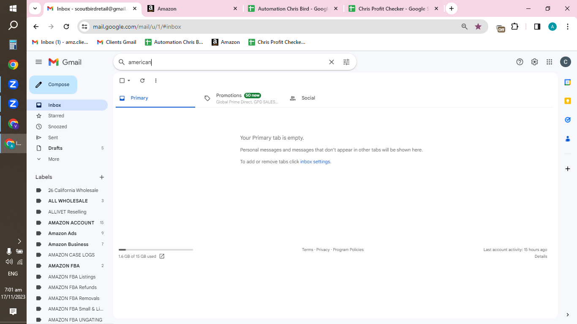Viewport: 577px width, 324px height.
Task: Open the ALL WHOLESALE label
Action: pyautogui.click(x=67, y=201)
